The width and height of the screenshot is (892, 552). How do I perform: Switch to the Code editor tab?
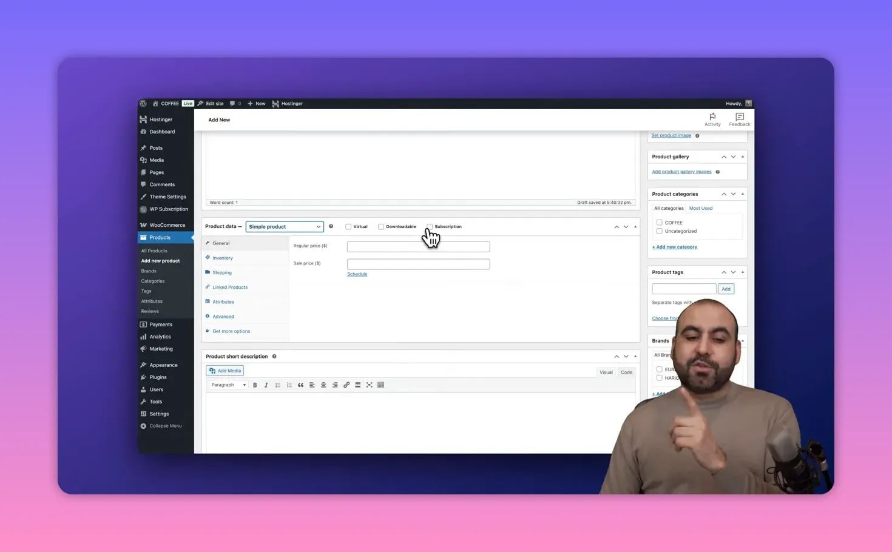coord(626,372)
